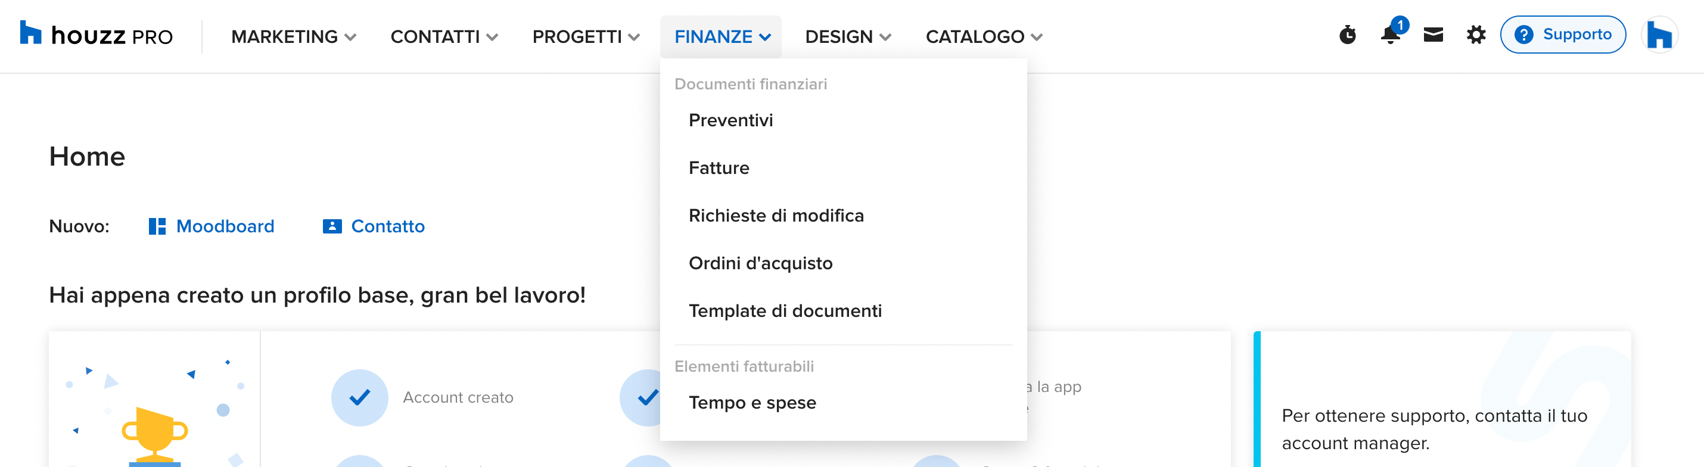Open the notifications bell

(x=1391, y=34)
